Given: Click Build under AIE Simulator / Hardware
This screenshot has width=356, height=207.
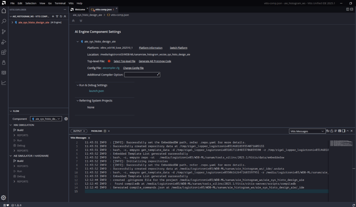Looking at the screenshot, I should point(20,161).
